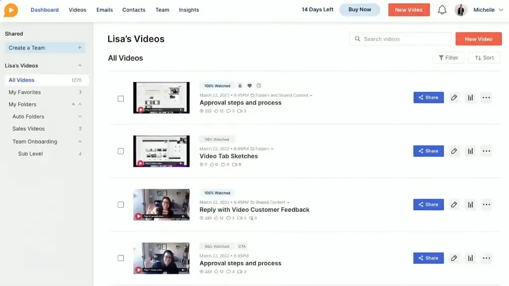This screenshot has width=509, height=286.
Task: Open the Team nav item
Action: [163, 10]
